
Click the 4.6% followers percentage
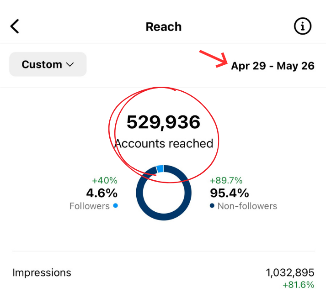pos(102,193)
